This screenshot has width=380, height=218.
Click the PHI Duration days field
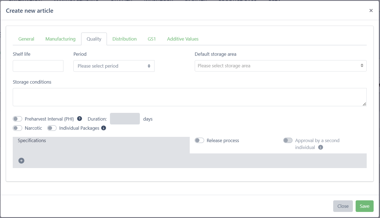point(125,119)
